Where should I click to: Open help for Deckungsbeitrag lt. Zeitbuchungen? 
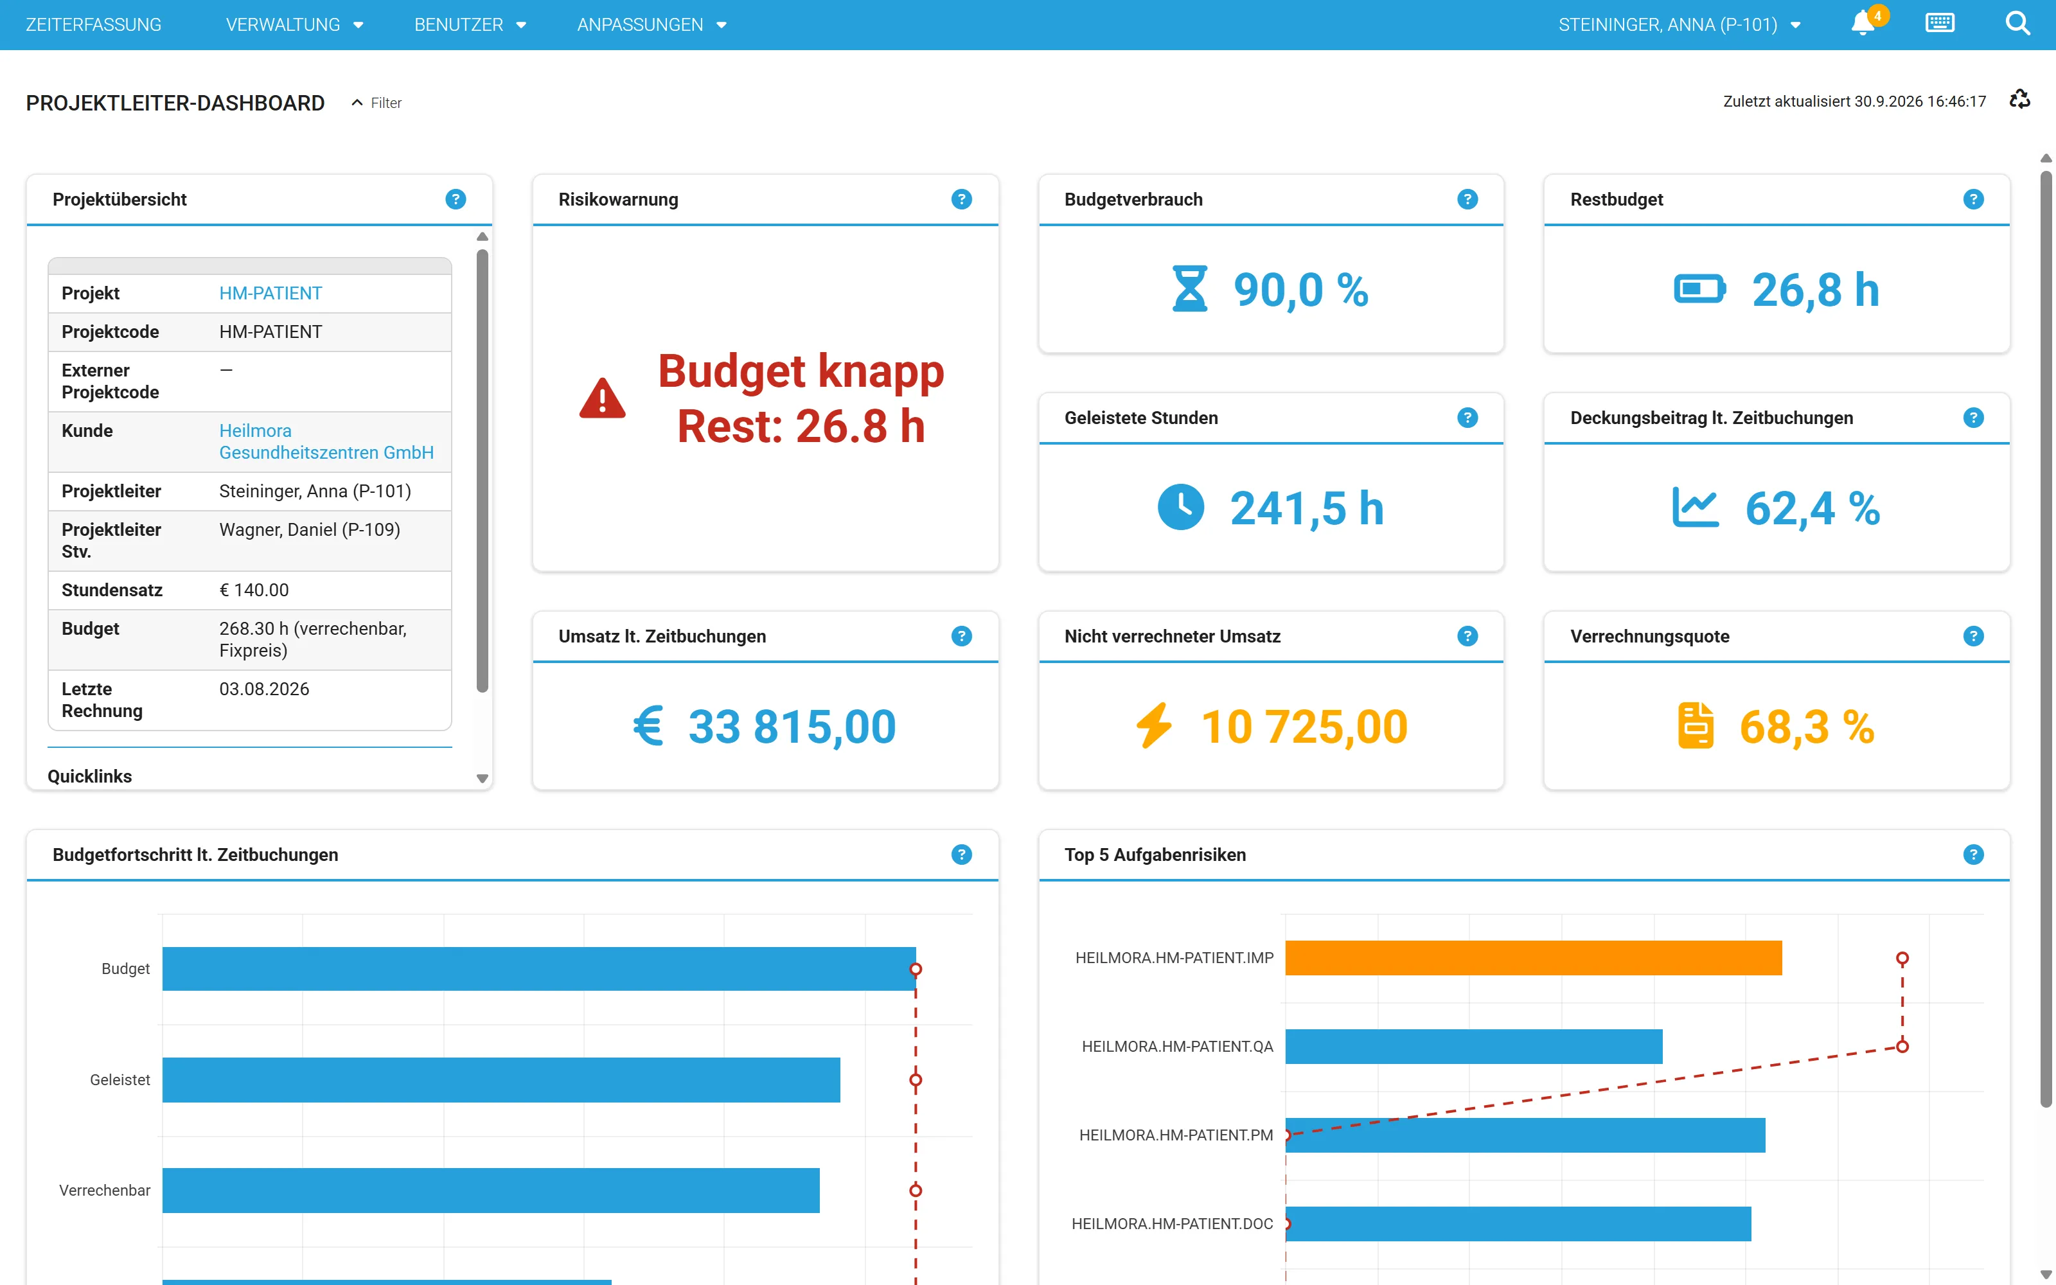pyautogui.click(x=1974, y=417)
